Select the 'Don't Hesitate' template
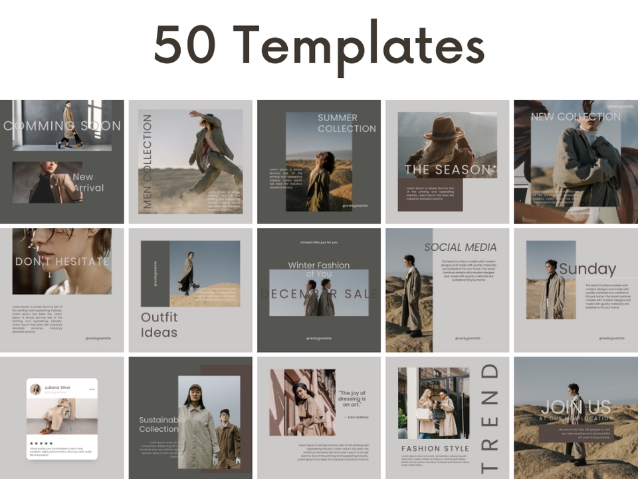This screenshot has height=479, width=638. (62, 290)
